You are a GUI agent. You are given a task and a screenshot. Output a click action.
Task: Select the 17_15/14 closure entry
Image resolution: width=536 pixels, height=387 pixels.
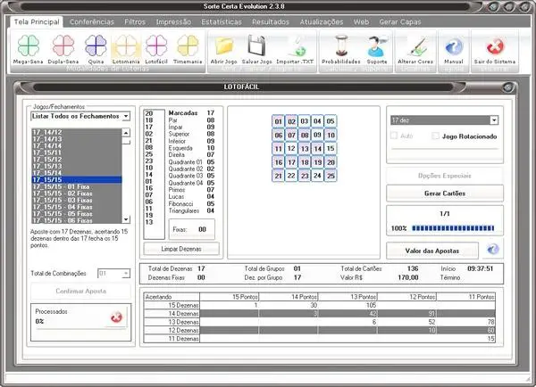pos(77,173)
